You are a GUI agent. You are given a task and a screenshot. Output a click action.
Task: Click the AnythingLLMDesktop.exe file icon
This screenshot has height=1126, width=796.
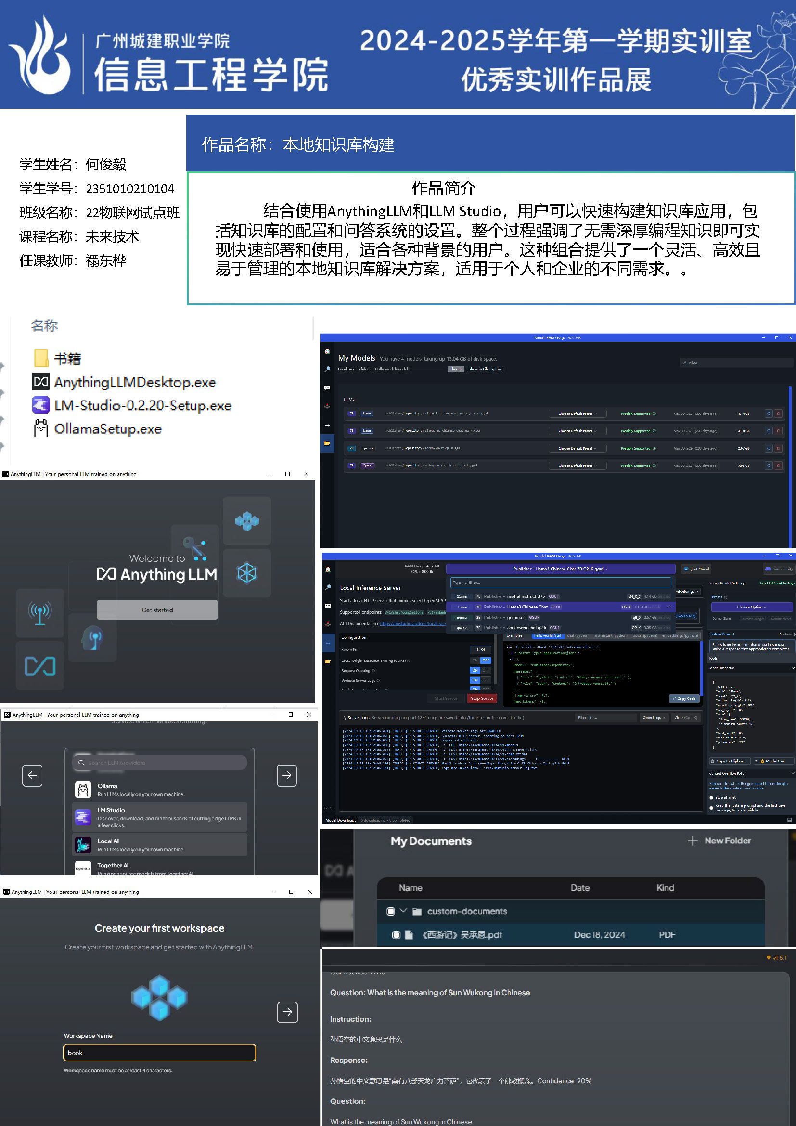[41, 382]
